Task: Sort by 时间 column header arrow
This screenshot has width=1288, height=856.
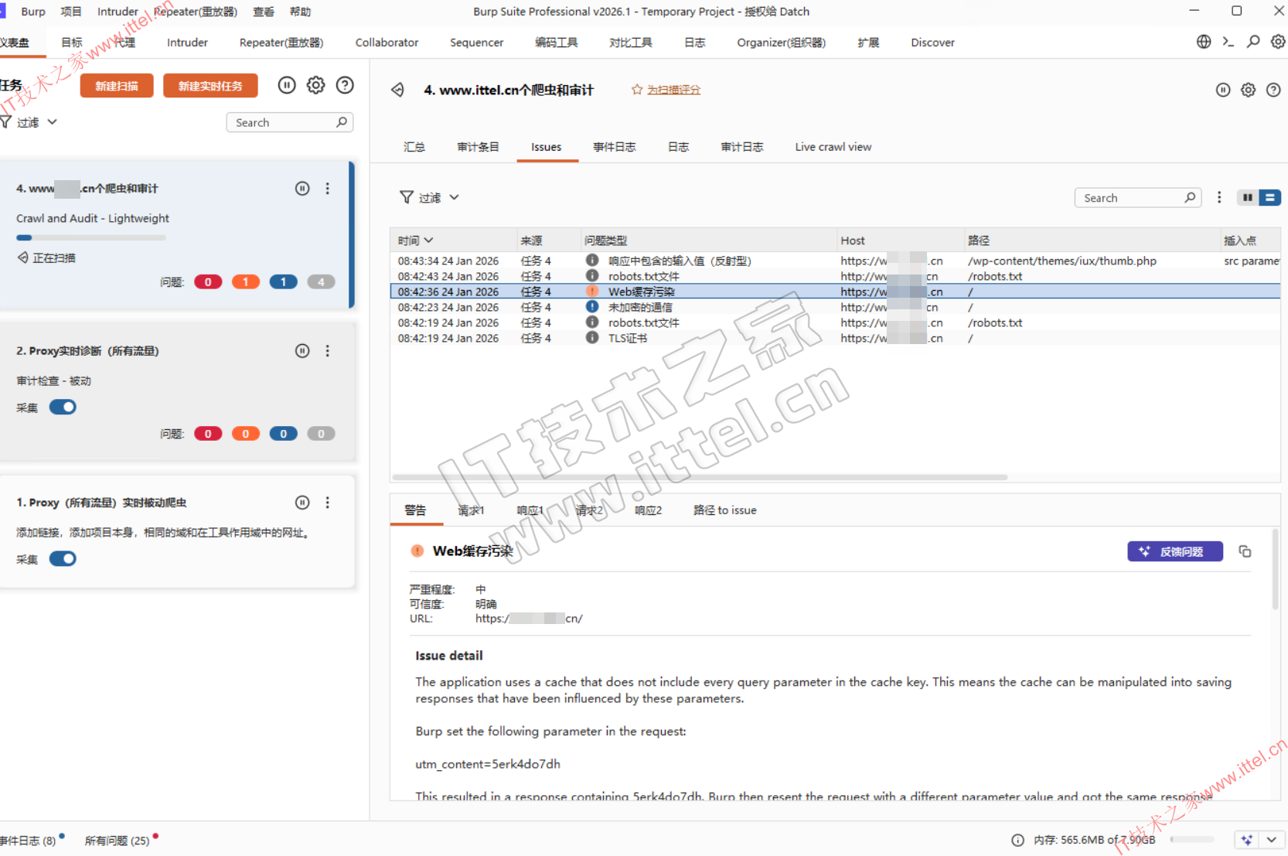Action: tap(428, 240)
